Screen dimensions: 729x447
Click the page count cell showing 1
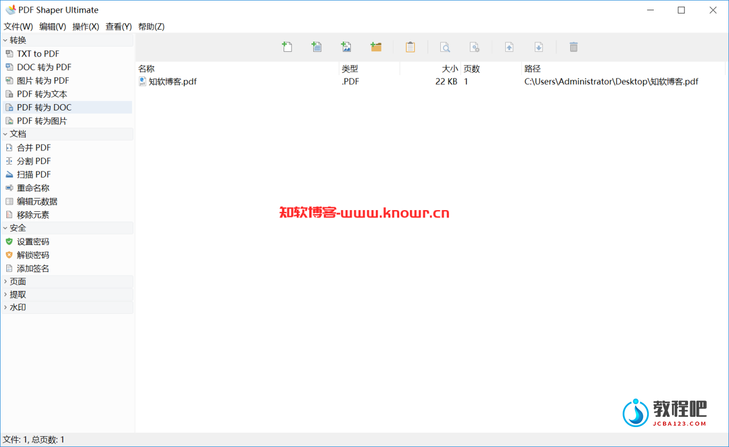coord(466,81)
